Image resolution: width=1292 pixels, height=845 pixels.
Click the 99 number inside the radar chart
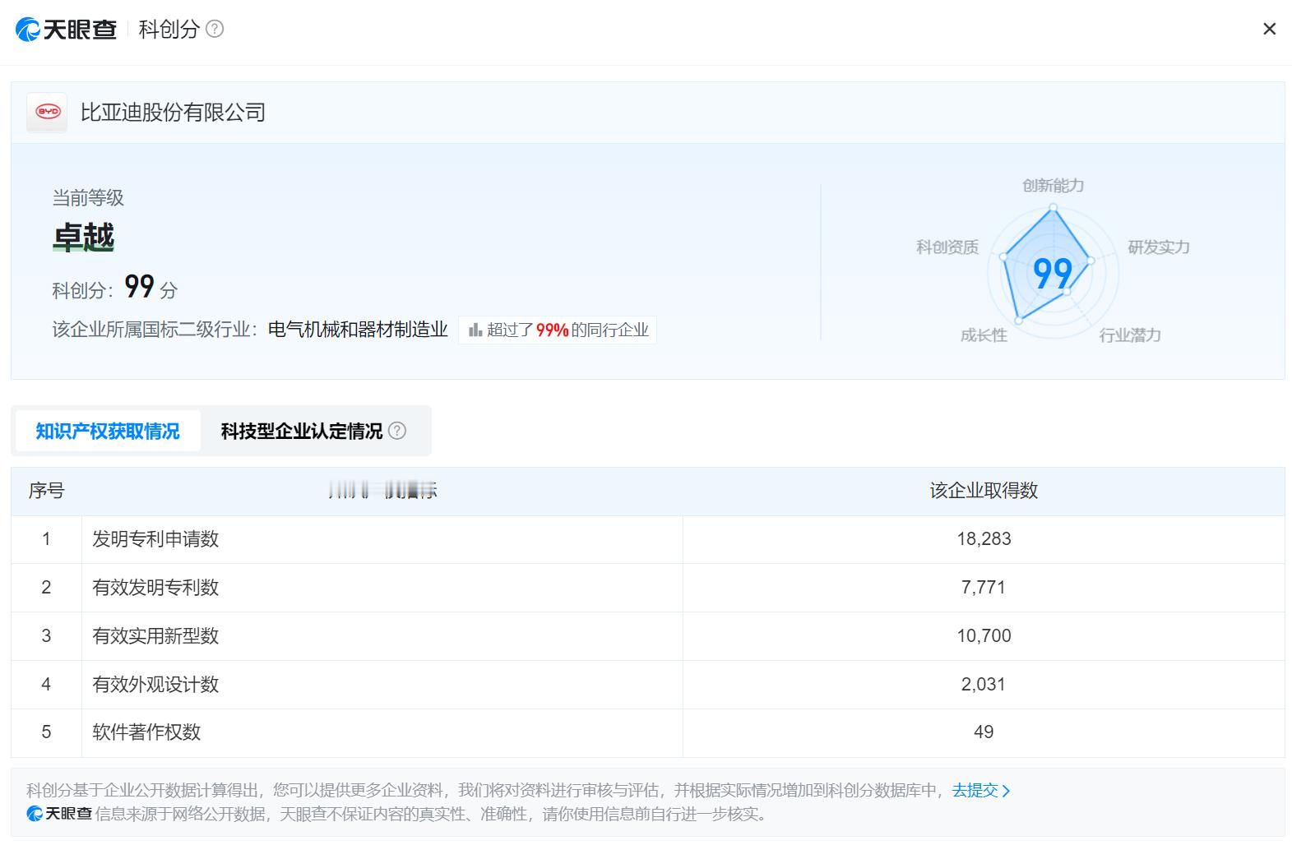click(x=1053, y=274)
